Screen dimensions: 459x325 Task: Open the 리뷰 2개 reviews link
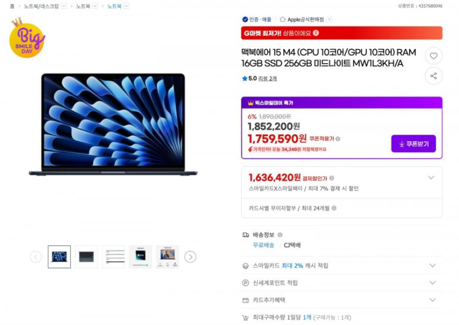[x=268, y=79]
